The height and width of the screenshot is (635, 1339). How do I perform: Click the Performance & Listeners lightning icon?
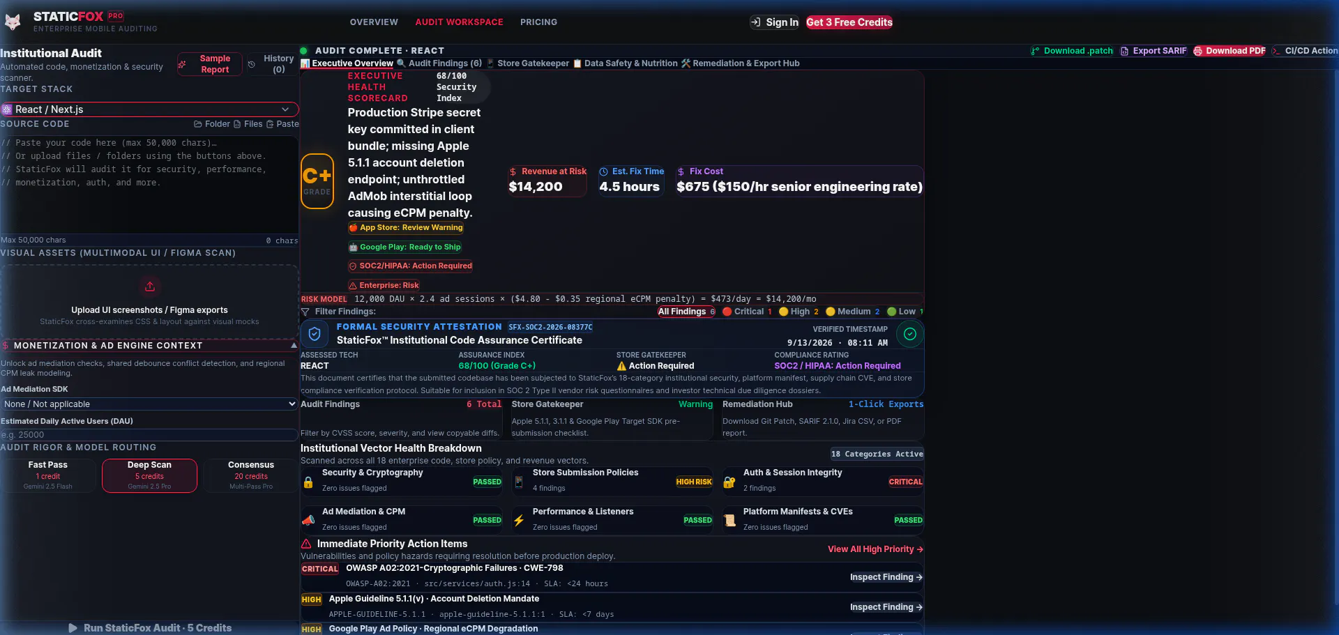pyautogui.click(x=519, y=521)
